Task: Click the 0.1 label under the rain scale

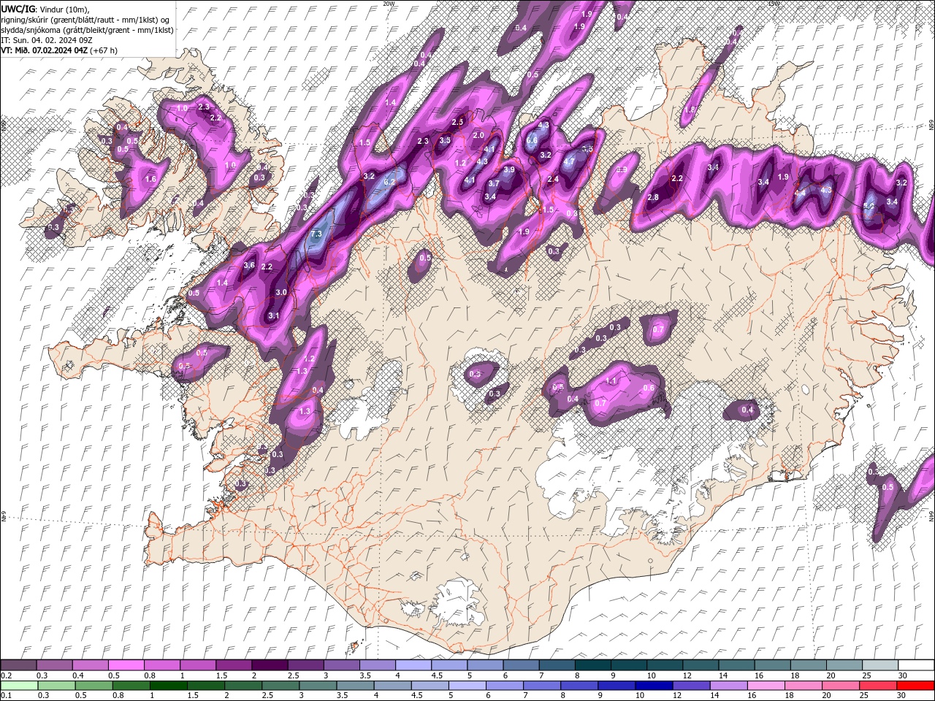Action: click(x=6, y=695)
